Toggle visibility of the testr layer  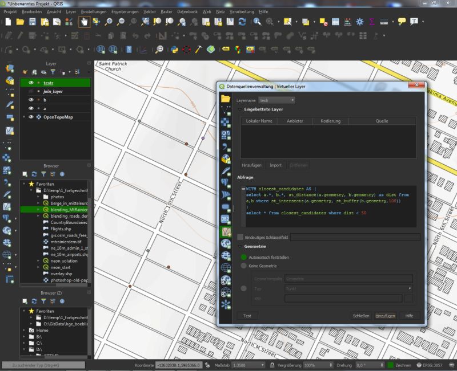[31, 83]
